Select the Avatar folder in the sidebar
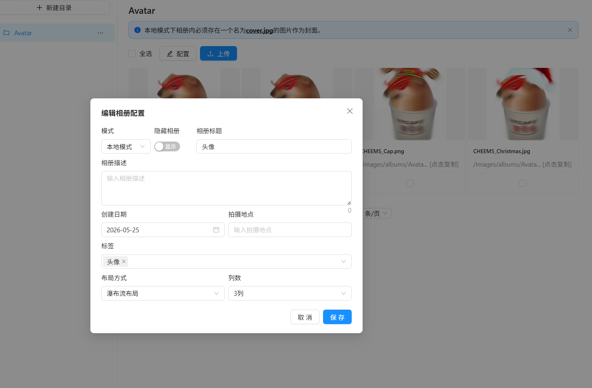Viewport: 592px width, 388px height. tap(57, 33)
